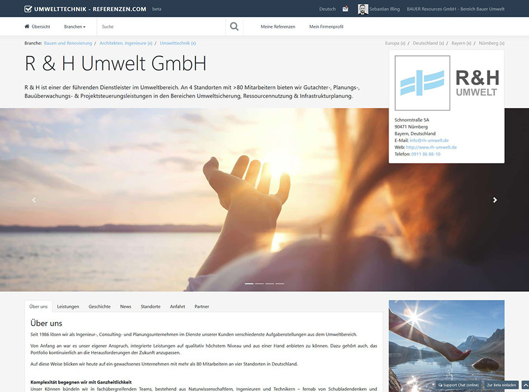Expand the Branchen dropdown menu
Screen dimensions: 529x392
pyautogui.click(x=74, y=26)
